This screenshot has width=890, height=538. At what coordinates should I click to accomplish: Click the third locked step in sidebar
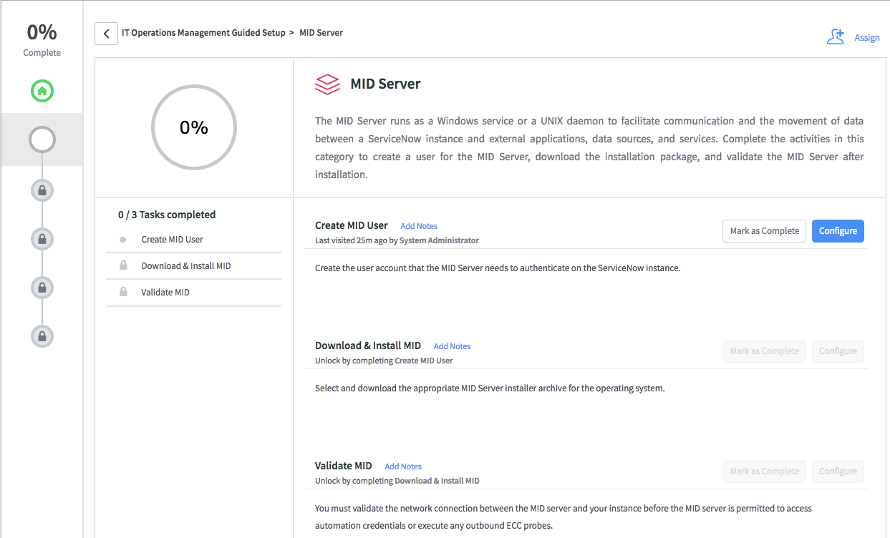pos(42,288)
